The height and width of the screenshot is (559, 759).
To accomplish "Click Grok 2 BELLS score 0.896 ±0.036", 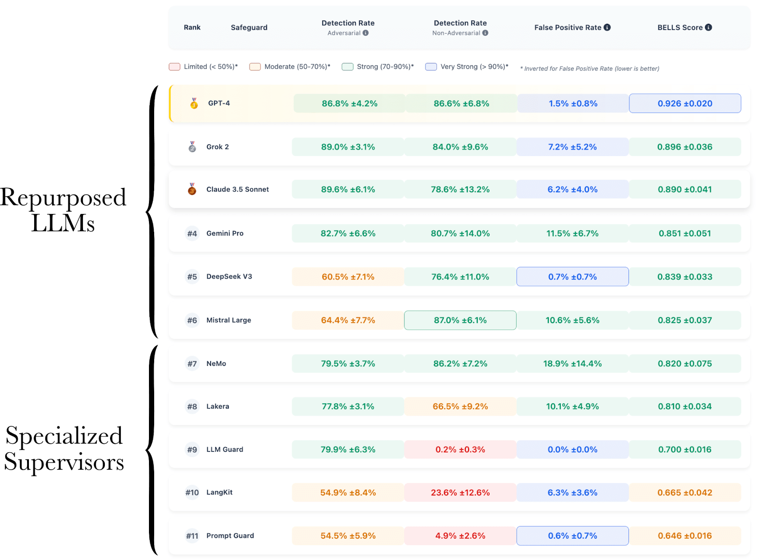I will 685,147.
